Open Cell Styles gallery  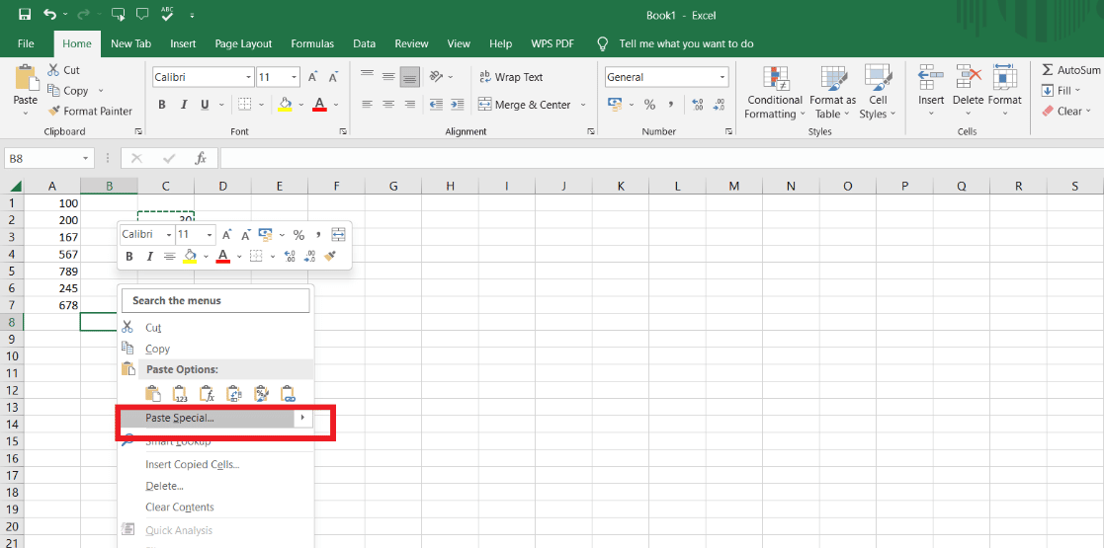(x=878, y=93)
